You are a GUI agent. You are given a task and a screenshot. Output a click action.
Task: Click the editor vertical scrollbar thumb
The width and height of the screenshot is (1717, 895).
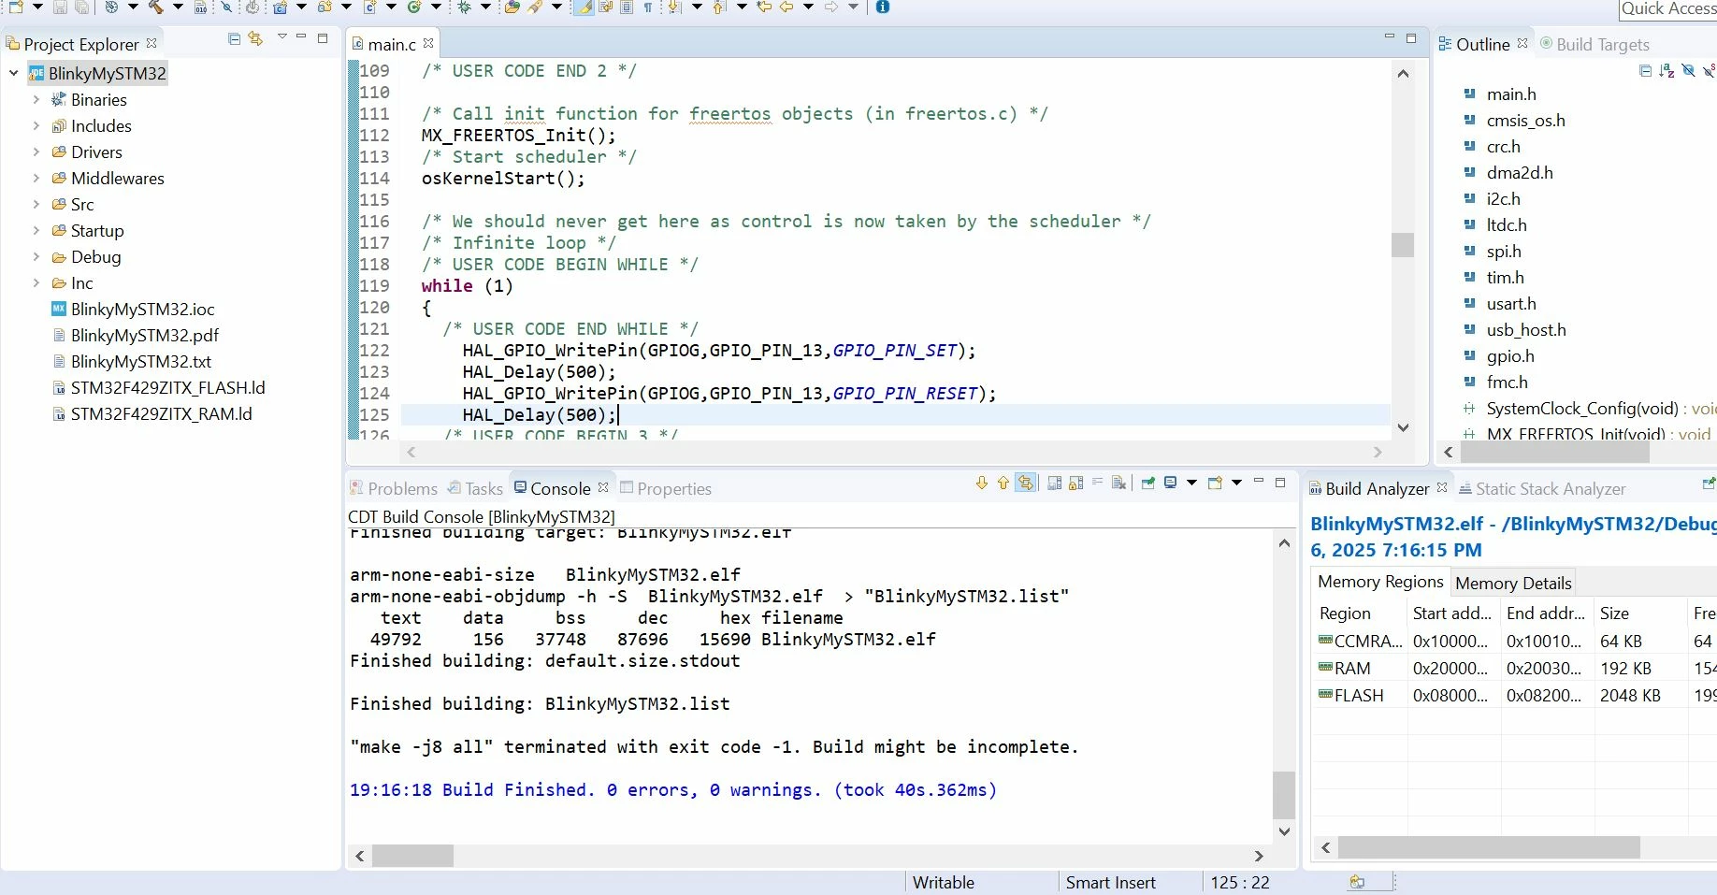[1402, 244]
